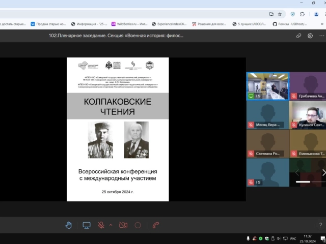Leave call with red phone icon
The height and width of the screenshot is (244, 326).
click(x=156, y=225)
